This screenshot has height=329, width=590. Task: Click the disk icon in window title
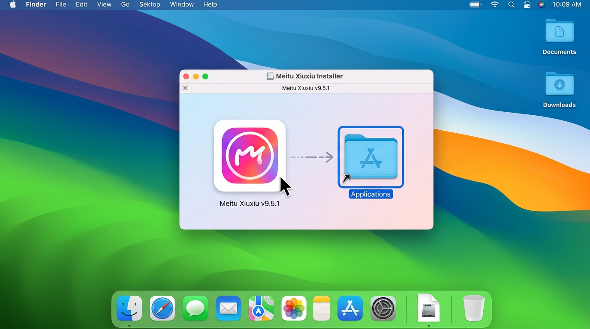click(270, 76)
